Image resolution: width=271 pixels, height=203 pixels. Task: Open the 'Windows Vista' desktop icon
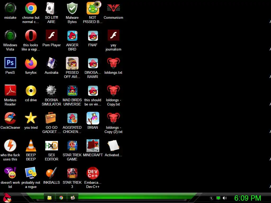click(x=10, y=36)
